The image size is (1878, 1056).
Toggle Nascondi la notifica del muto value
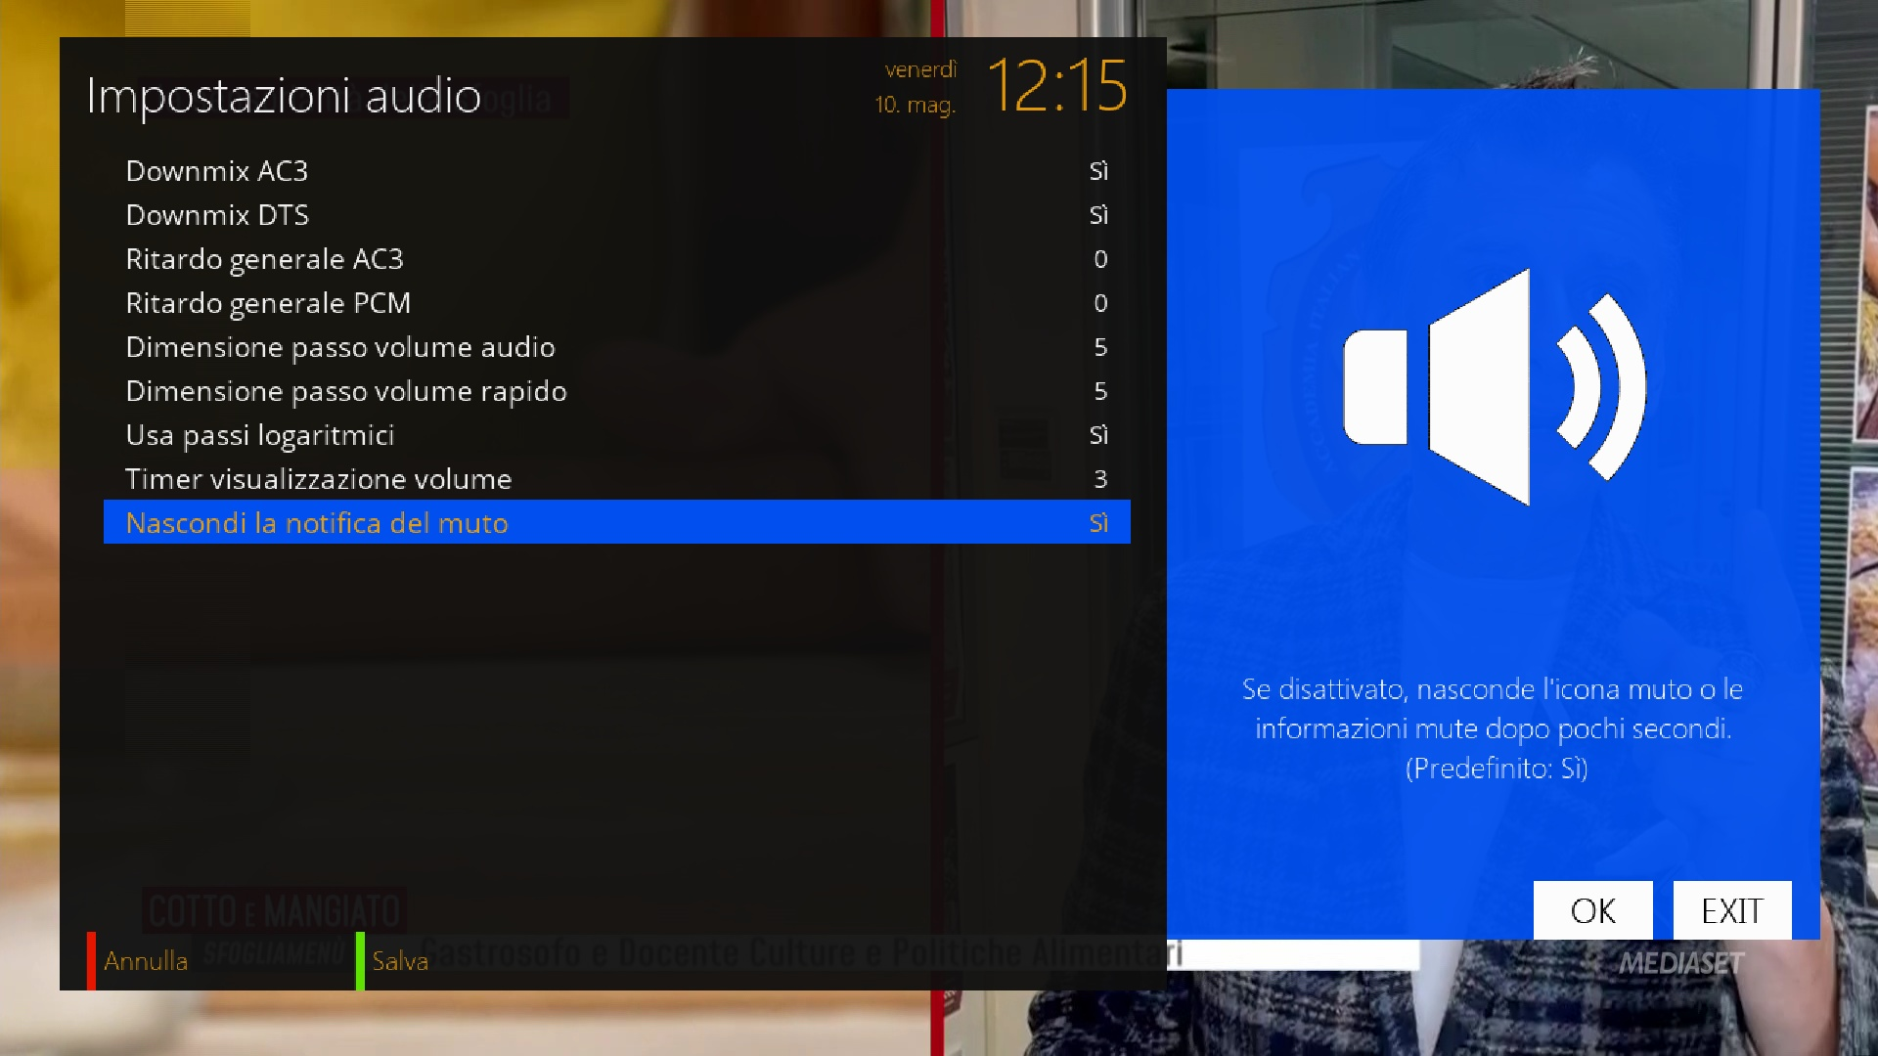click(1098, 523)
